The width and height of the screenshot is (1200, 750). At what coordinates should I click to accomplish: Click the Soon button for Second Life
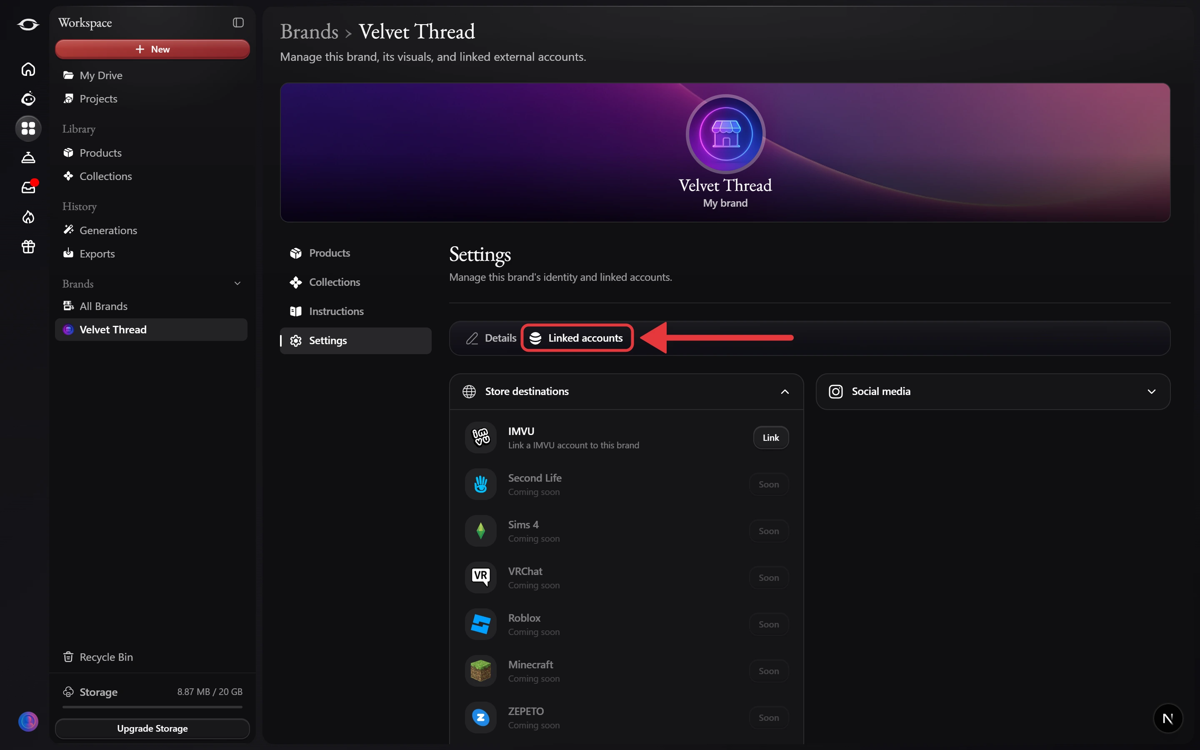point(769,484)
